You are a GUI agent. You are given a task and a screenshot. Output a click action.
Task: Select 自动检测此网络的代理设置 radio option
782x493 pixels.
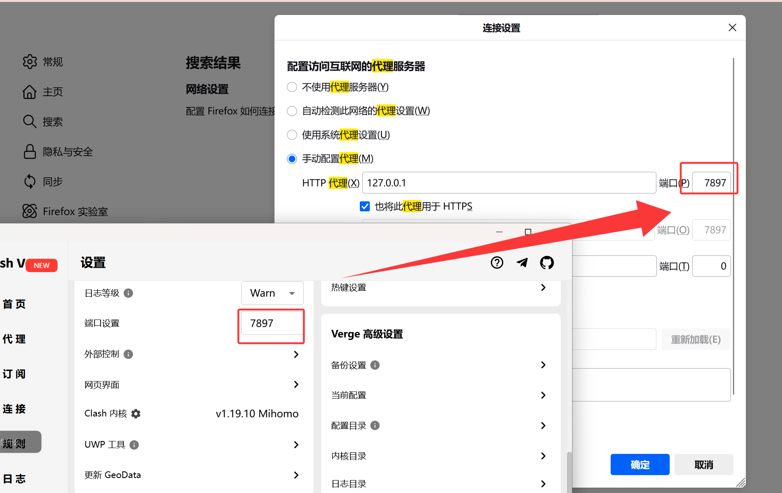click(x=292, y=111)
